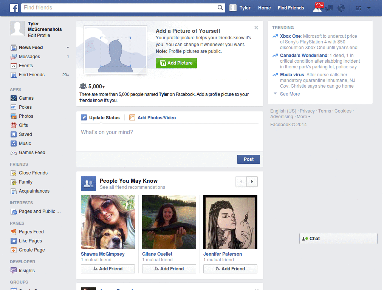Click the Post button
Viewport: 387px width, 290px height.
[x=249, y=159]
